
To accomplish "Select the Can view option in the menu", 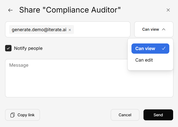I will coord(145,49).
